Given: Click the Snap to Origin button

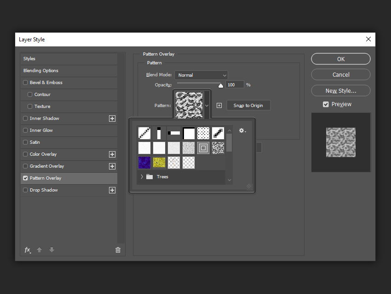Looking at the screenshot, I should point(248,106).
